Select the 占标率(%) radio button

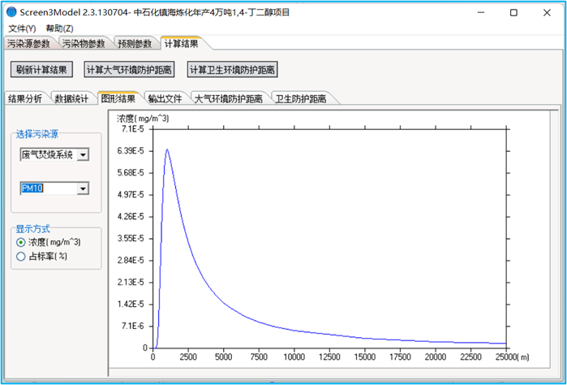pyautogui.click(x=21, y=257)
